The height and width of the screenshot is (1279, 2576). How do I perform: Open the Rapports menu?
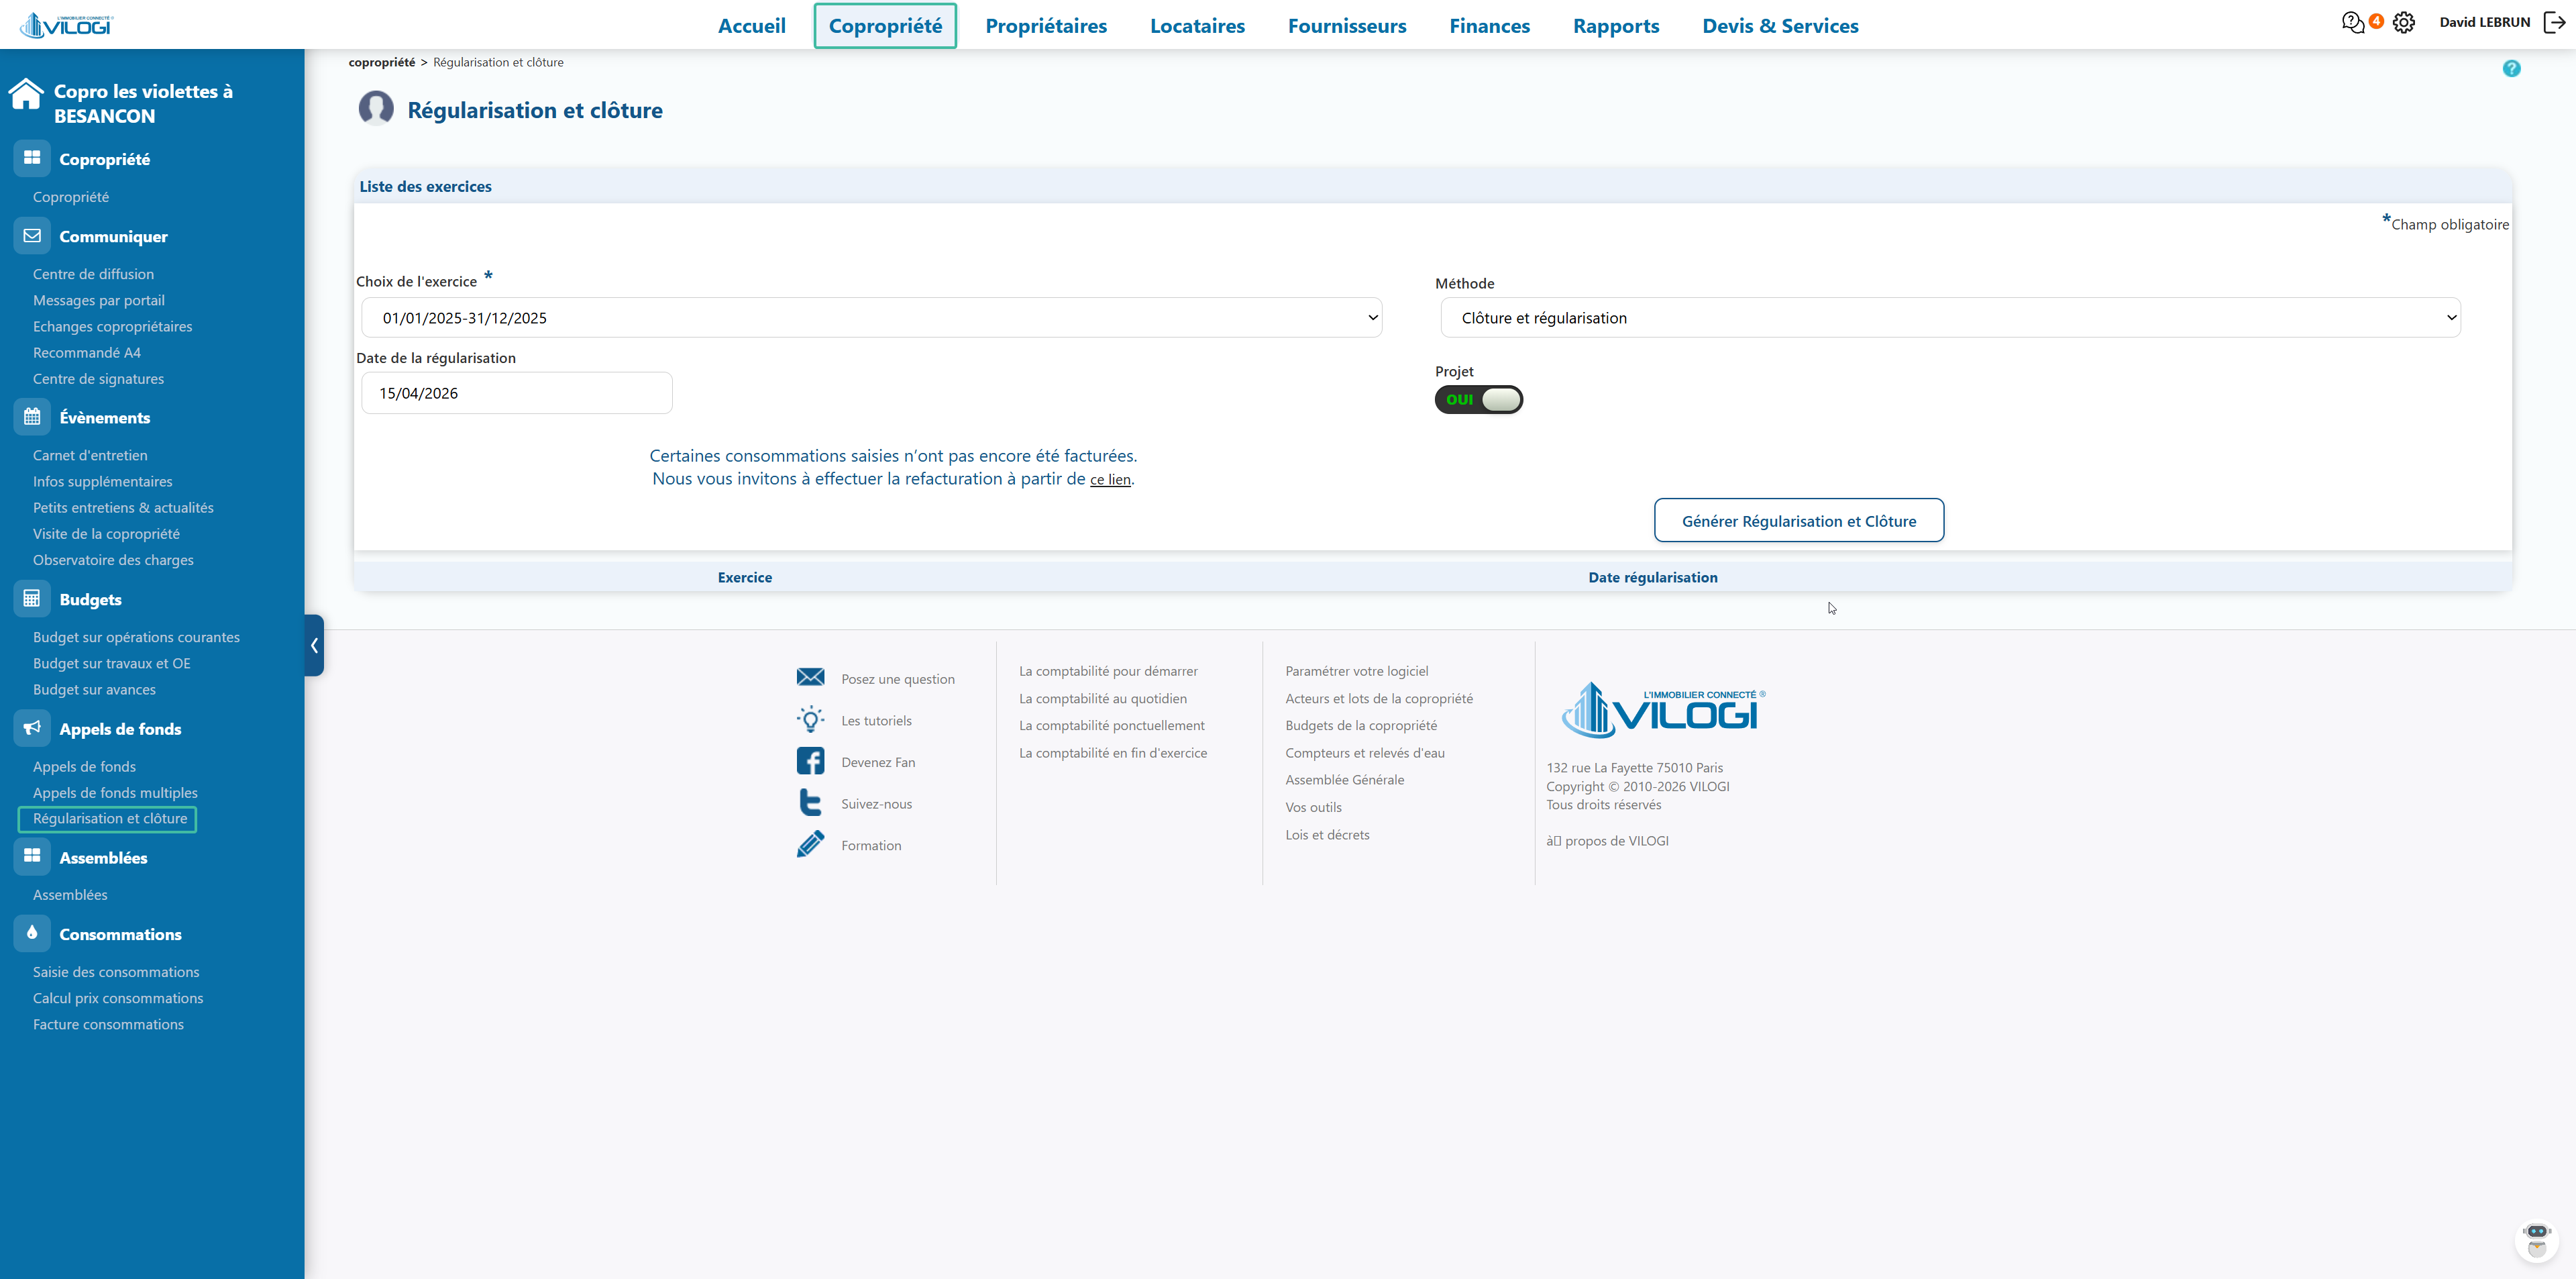[x=1615, y=26]
